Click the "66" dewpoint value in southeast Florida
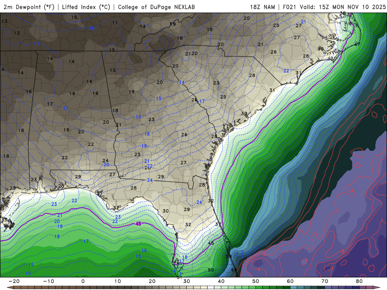387x290 pixels. coord(234,270)
